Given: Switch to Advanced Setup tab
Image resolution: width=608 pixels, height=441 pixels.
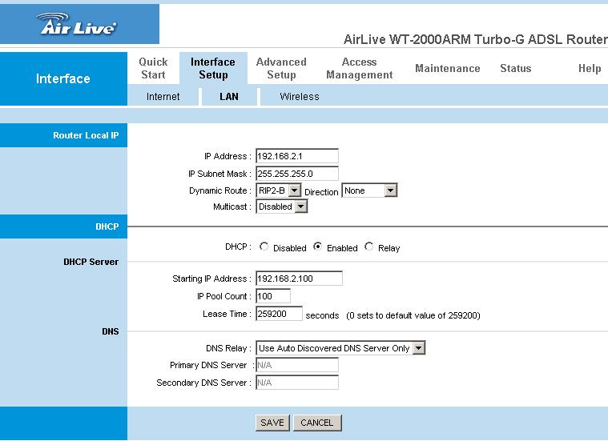Looking at the screenshot, I should 281,68.
